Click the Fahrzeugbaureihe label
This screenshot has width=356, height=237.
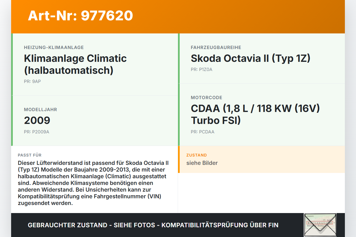(216, 48)
